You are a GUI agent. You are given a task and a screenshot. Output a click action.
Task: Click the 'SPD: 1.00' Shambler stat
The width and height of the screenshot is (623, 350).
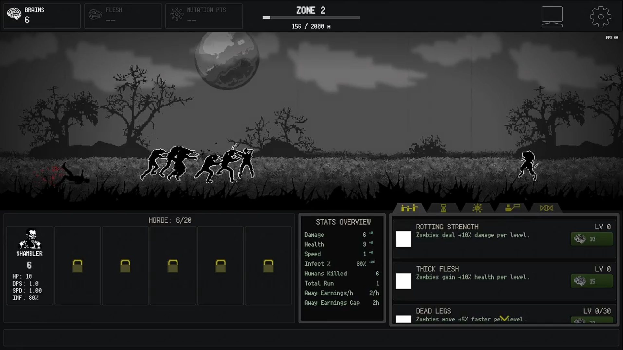point(27,291)
